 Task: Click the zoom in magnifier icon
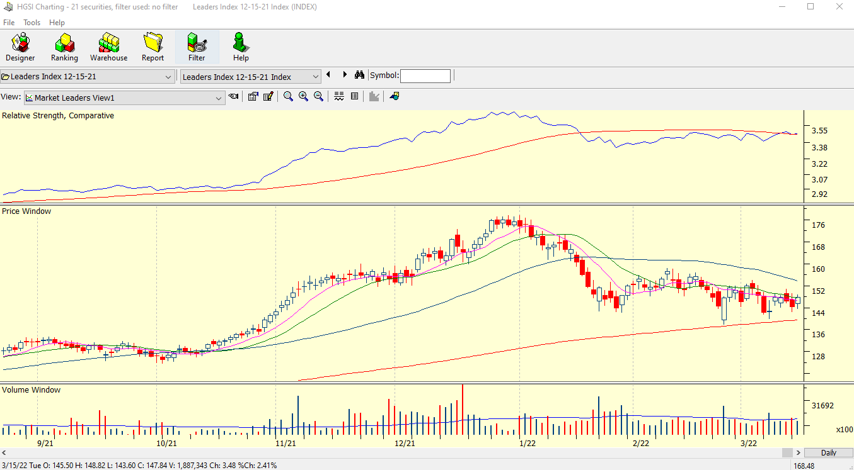click(303, 96)
